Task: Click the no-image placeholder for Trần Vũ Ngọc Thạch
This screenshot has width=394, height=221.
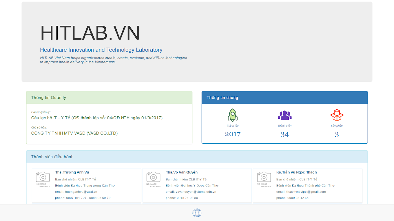Action: click(x=264, y=180)
